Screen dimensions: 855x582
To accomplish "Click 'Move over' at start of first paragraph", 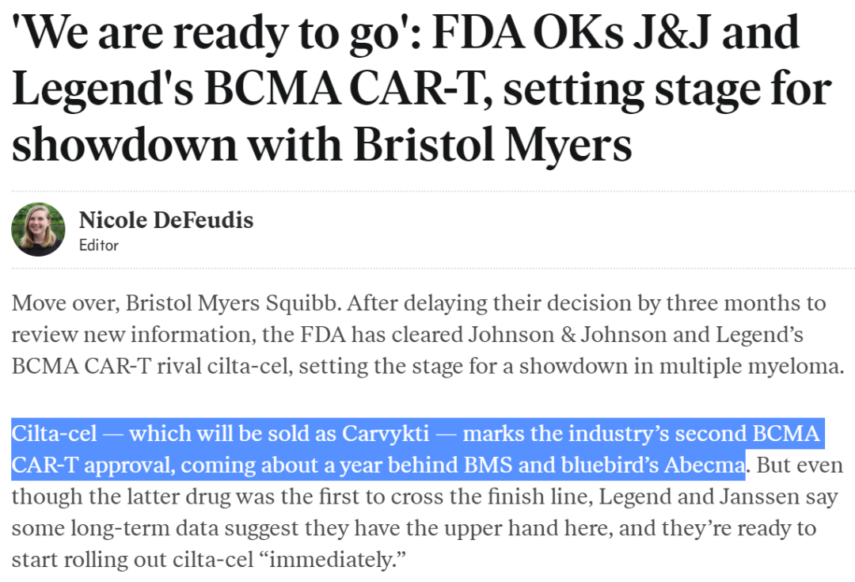I will tap(65, 302).
